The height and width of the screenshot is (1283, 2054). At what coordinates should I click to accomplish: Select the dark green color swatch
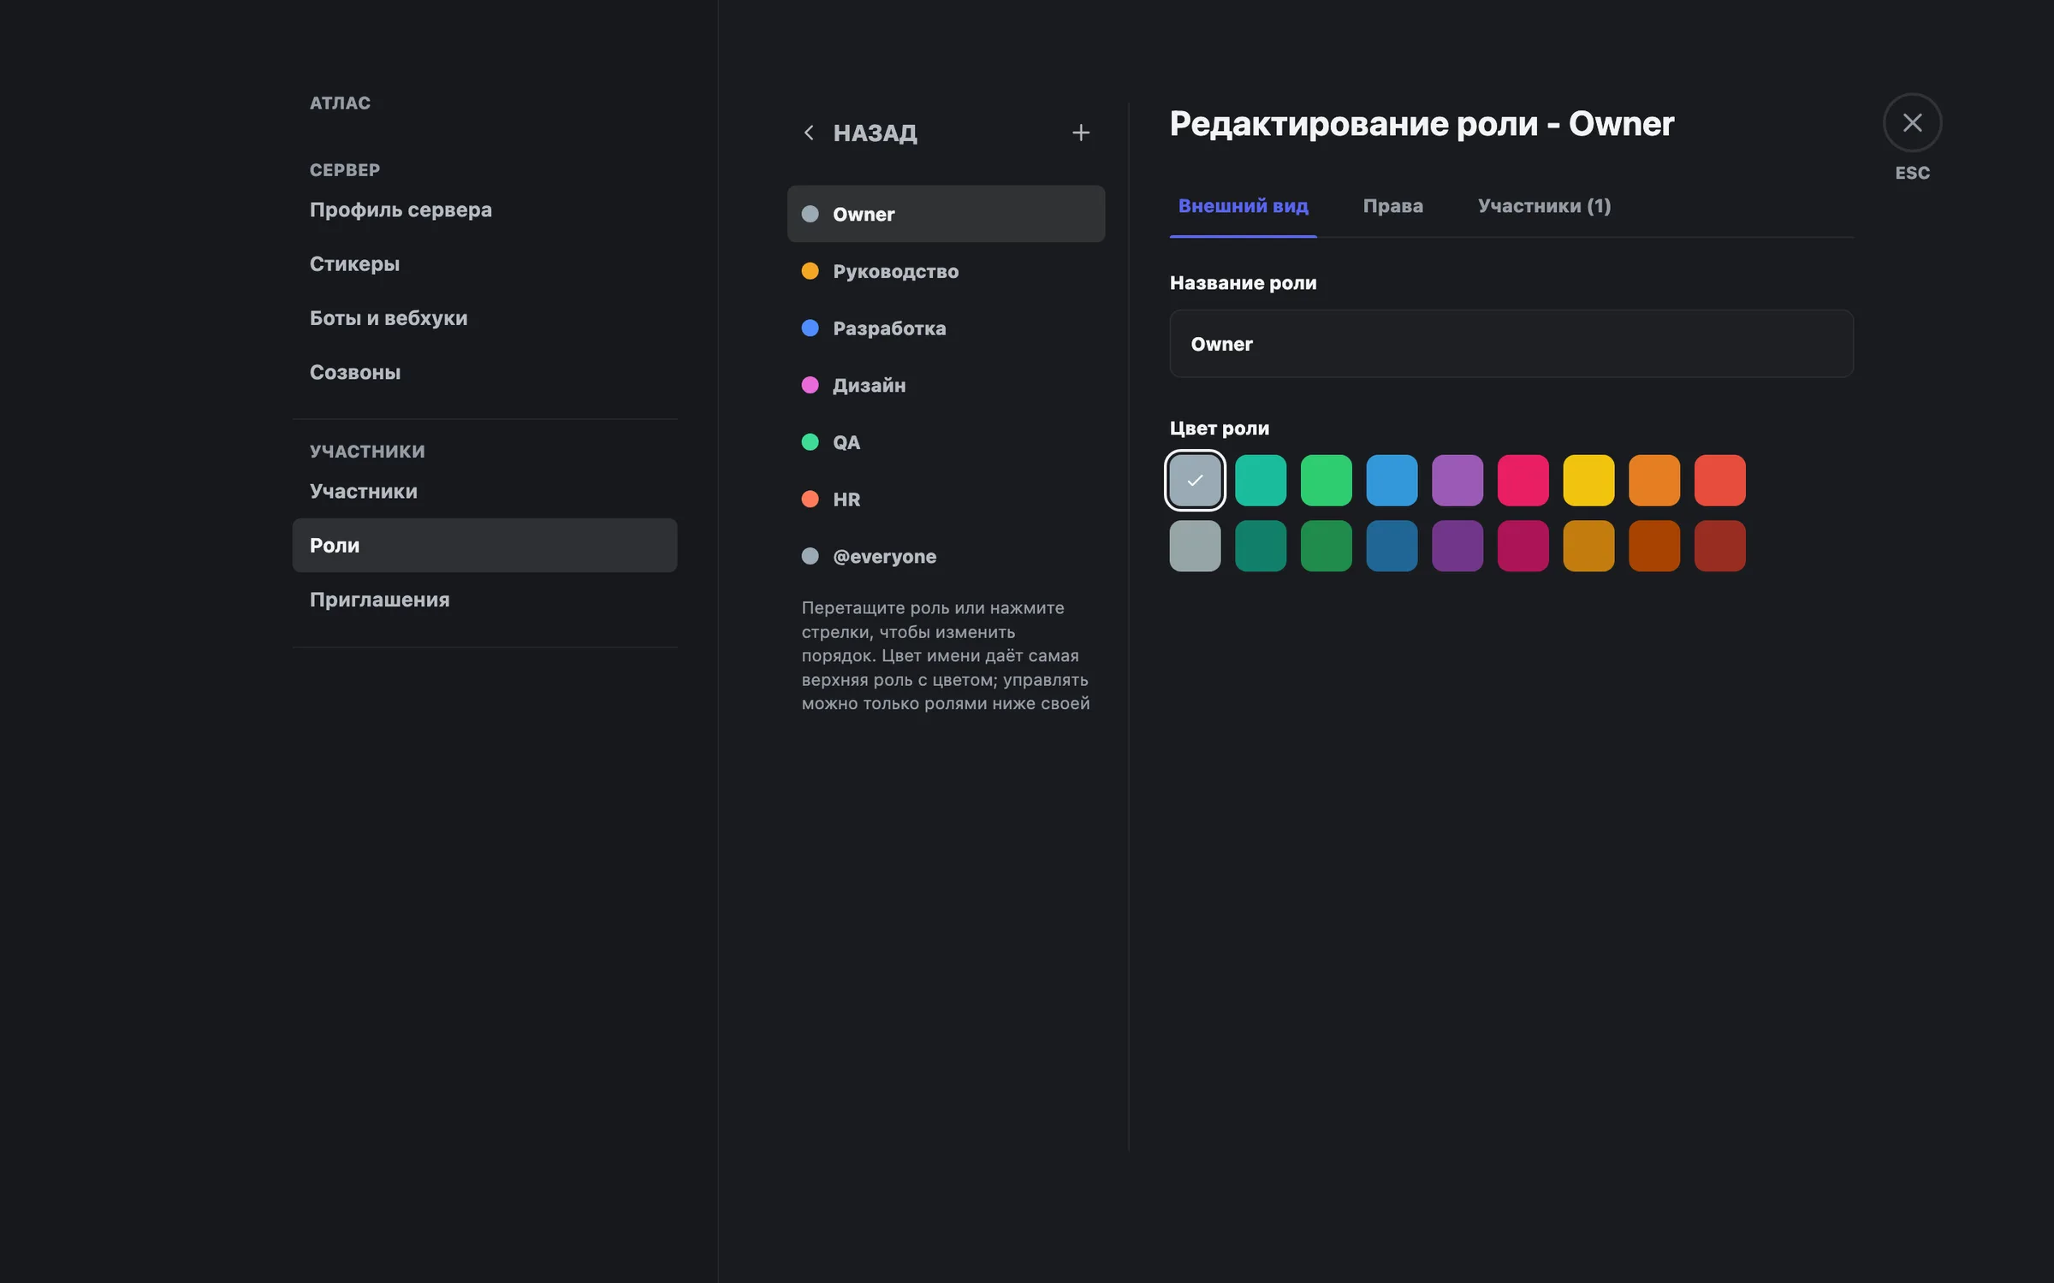click(1327, 546)
